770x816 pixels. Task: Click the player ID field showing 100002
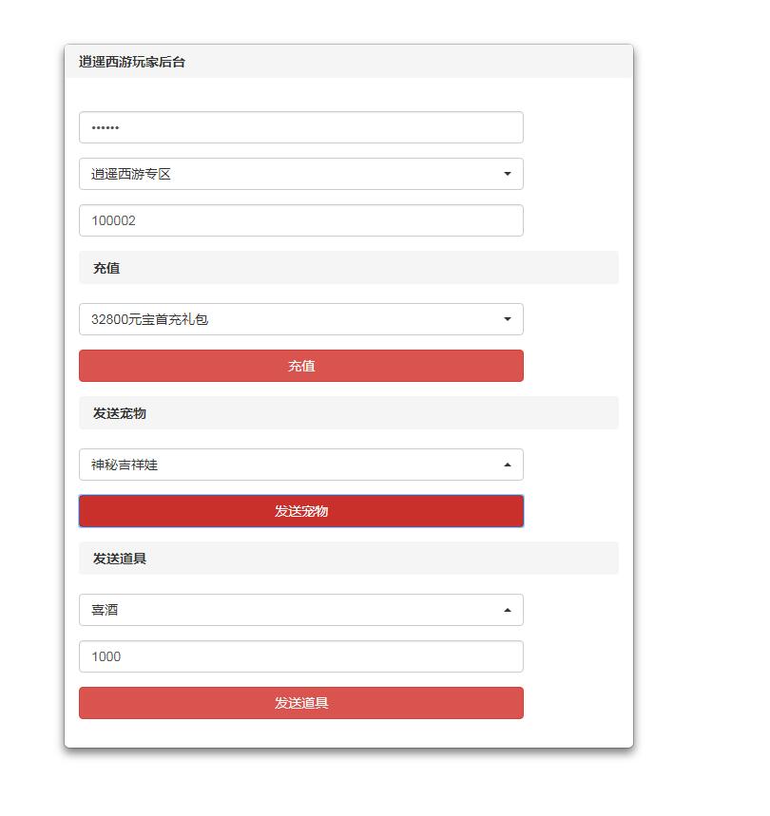300,220
